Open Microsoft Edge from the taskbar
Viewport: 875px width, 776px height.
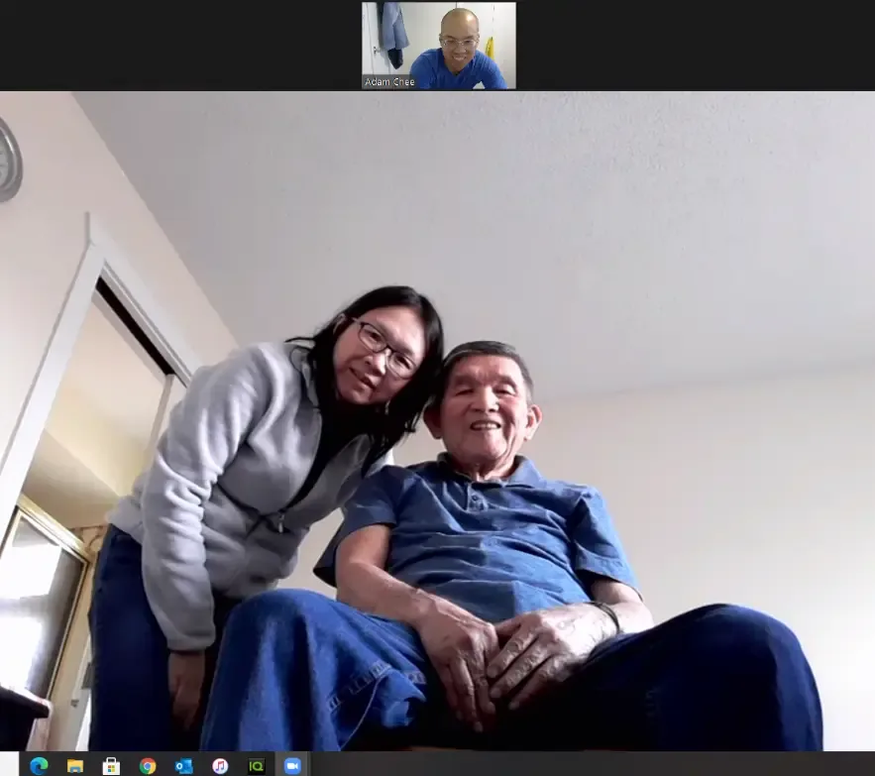pyautogui.click(x=39, y=765)
